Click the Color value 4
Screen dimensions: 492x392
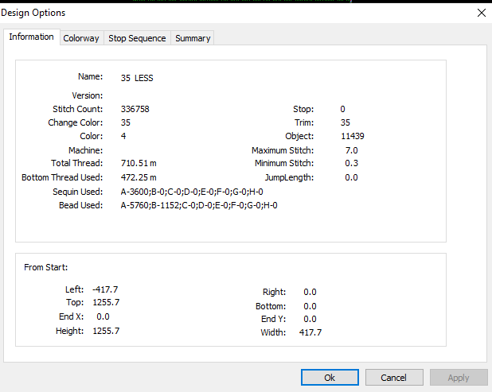click(123, 136)
